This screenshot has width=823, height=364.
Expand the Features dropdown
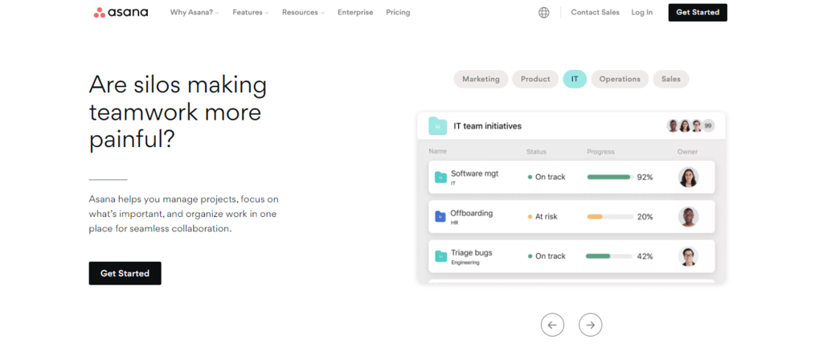pos(251,12)
